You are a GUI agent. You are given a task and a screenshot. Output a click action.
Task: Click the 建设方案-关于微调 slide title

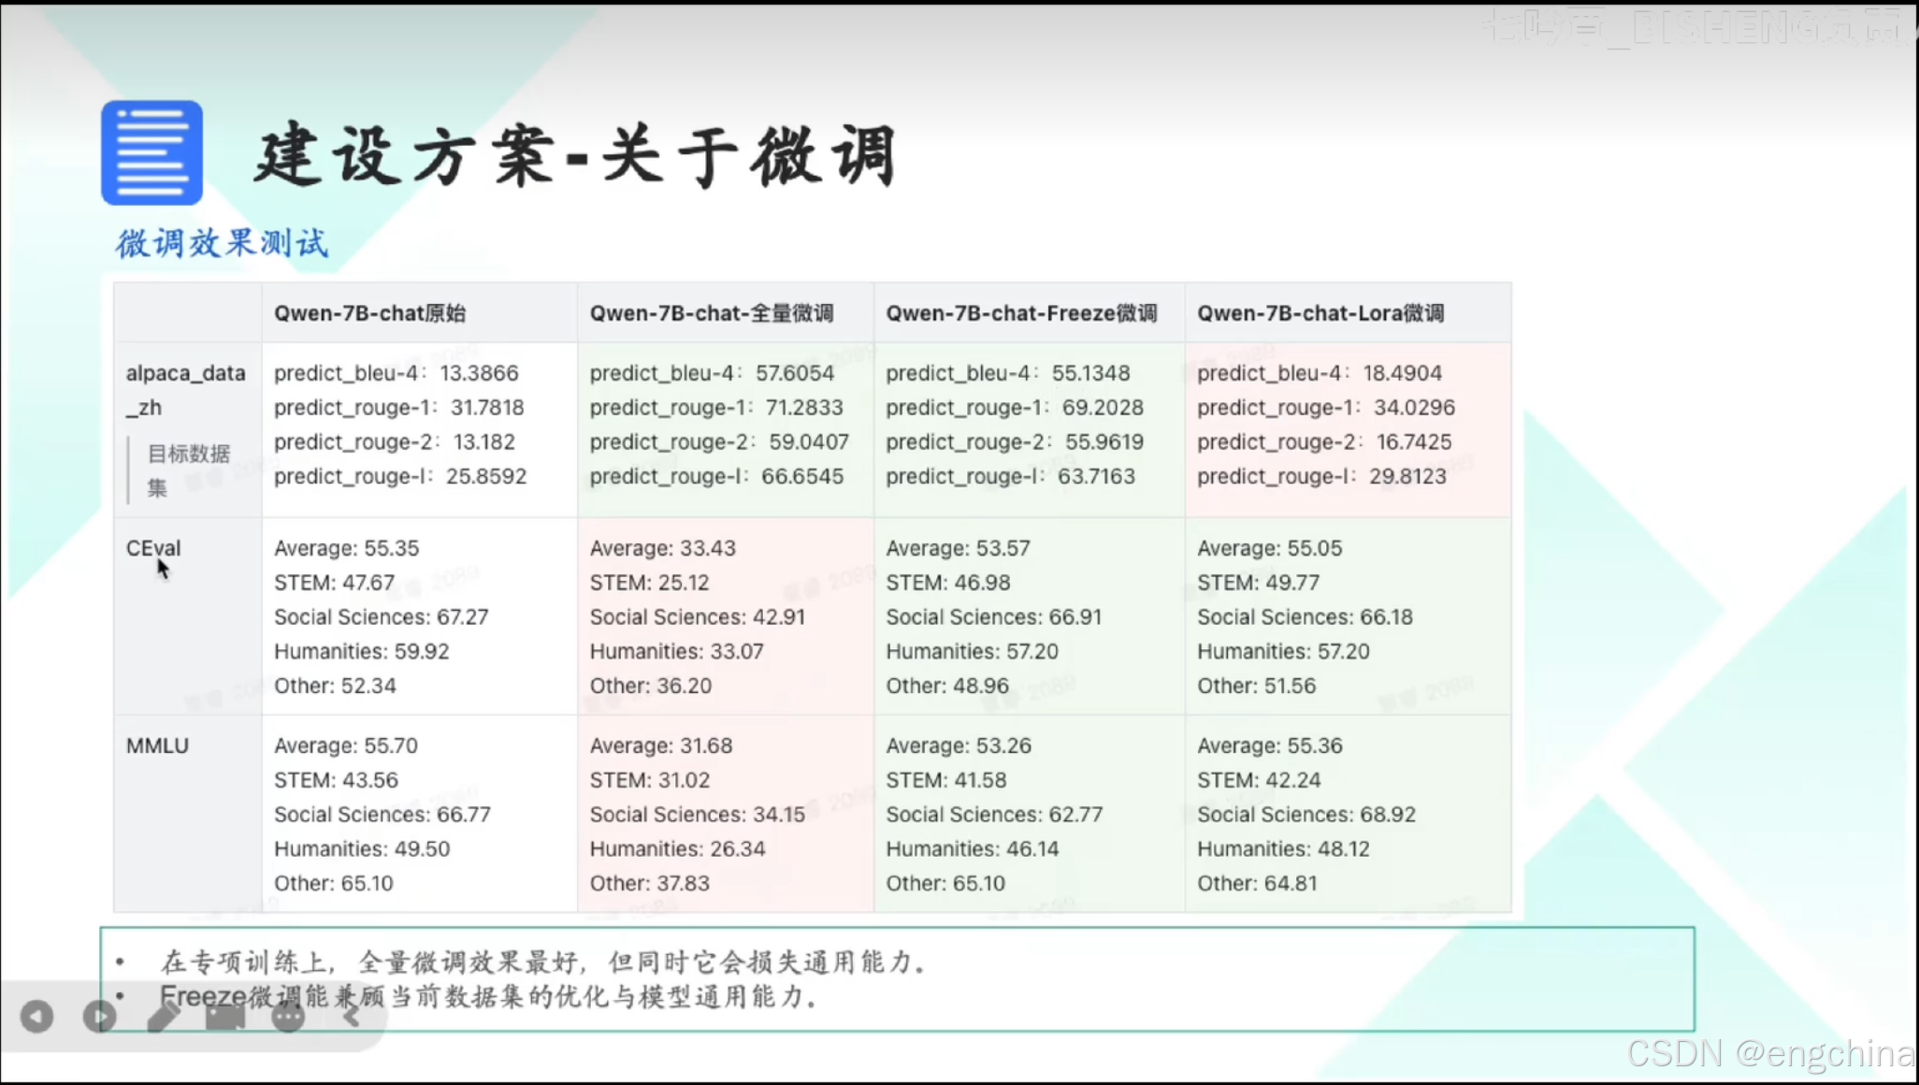coord(576,156)
